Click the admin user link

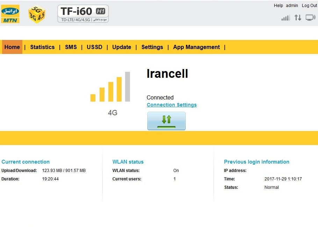pyautogui.click(x=292, y=6)
